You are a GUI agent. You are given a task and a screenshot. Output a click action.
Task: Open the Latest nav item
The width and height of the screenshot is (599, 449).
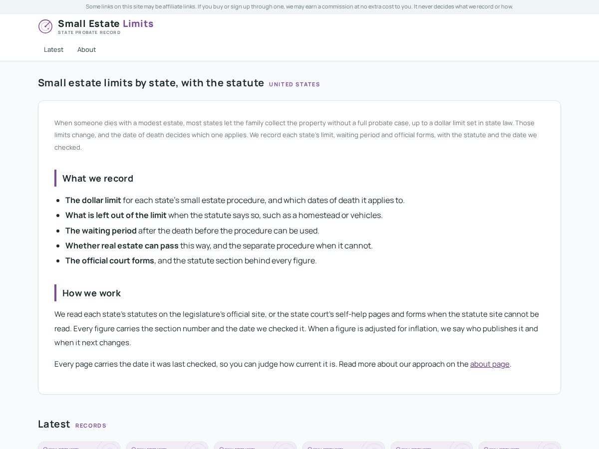[x=53, y=49]
